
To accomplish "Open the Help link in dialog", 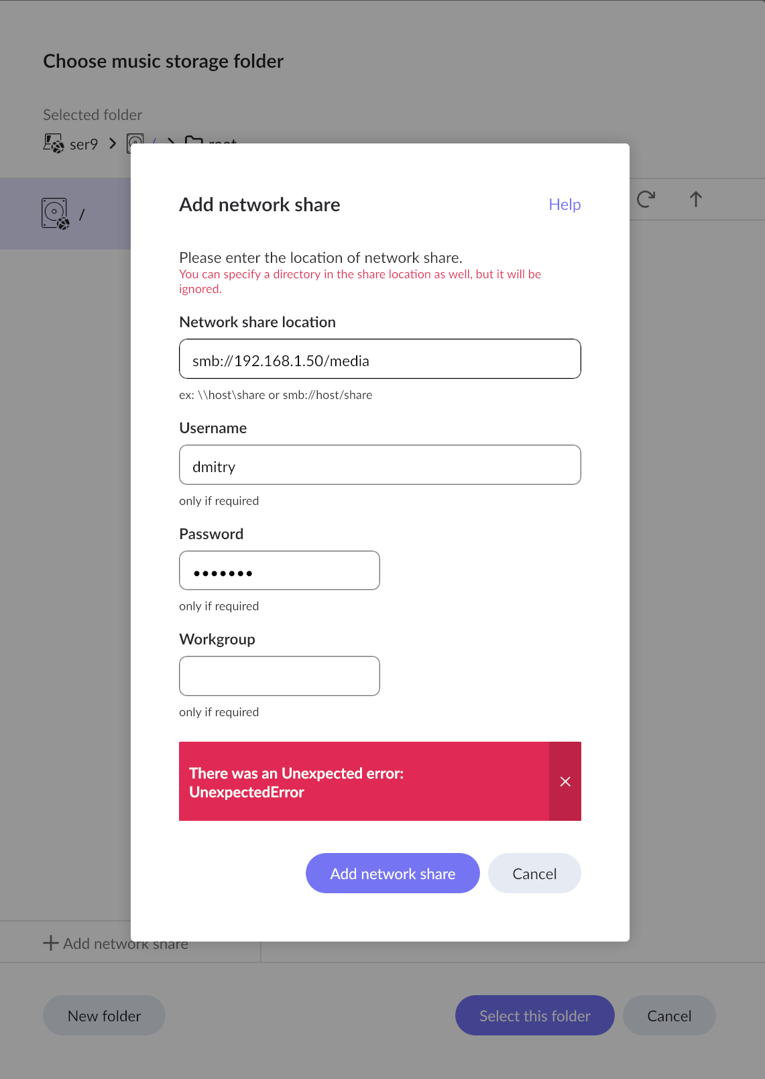I will click(565, 205).
